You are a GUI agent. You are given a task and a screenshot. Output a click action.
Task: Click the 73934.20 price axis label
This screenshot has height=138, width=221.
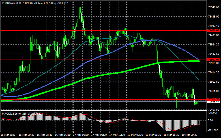click(214, 44)
